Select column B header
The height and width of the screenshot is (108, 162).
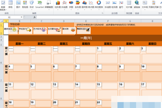(x=19, y=21)
